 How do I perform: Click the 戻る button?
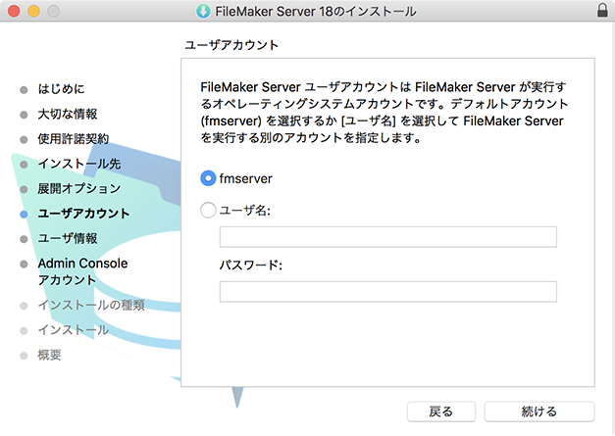click(x=441, y=412)
